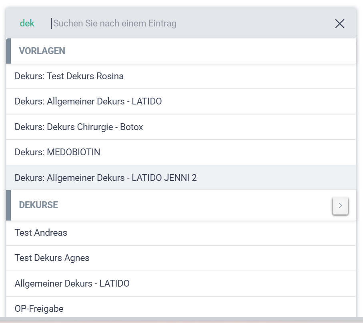Click the text caret after 'dek' tag
This screenshot has height=323, width=363.
coord(52,24)
